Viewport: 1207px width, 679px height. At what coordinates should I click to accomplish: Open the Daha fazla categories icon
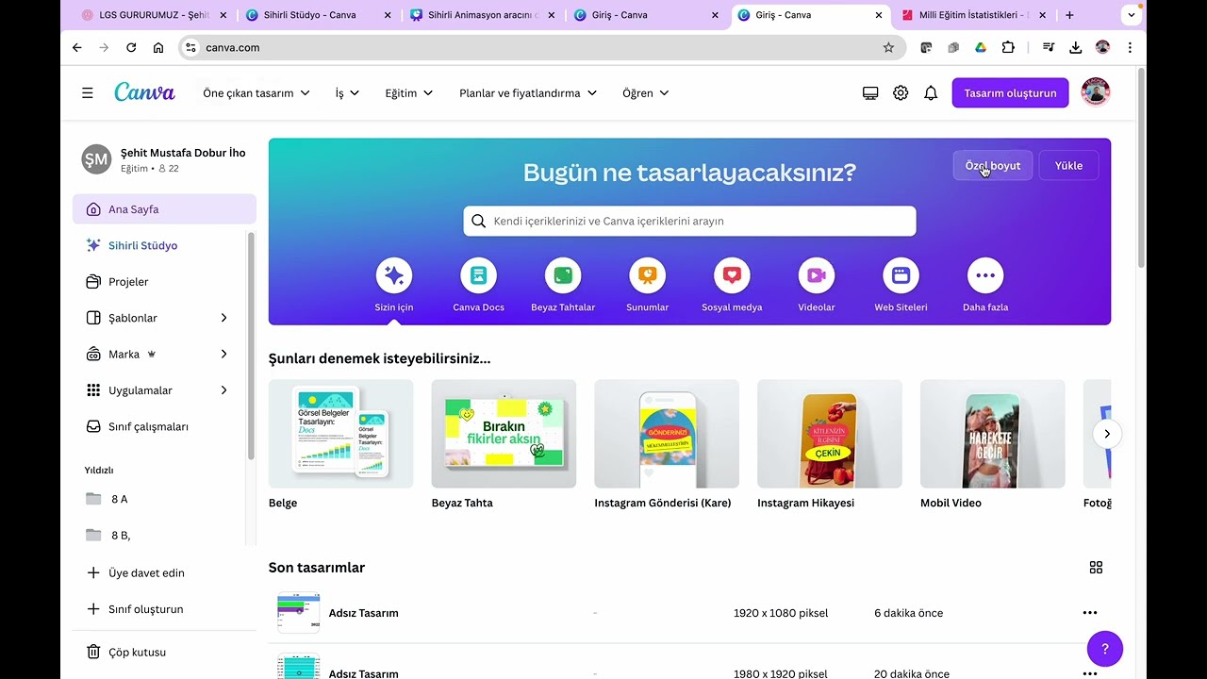point(985,275)
